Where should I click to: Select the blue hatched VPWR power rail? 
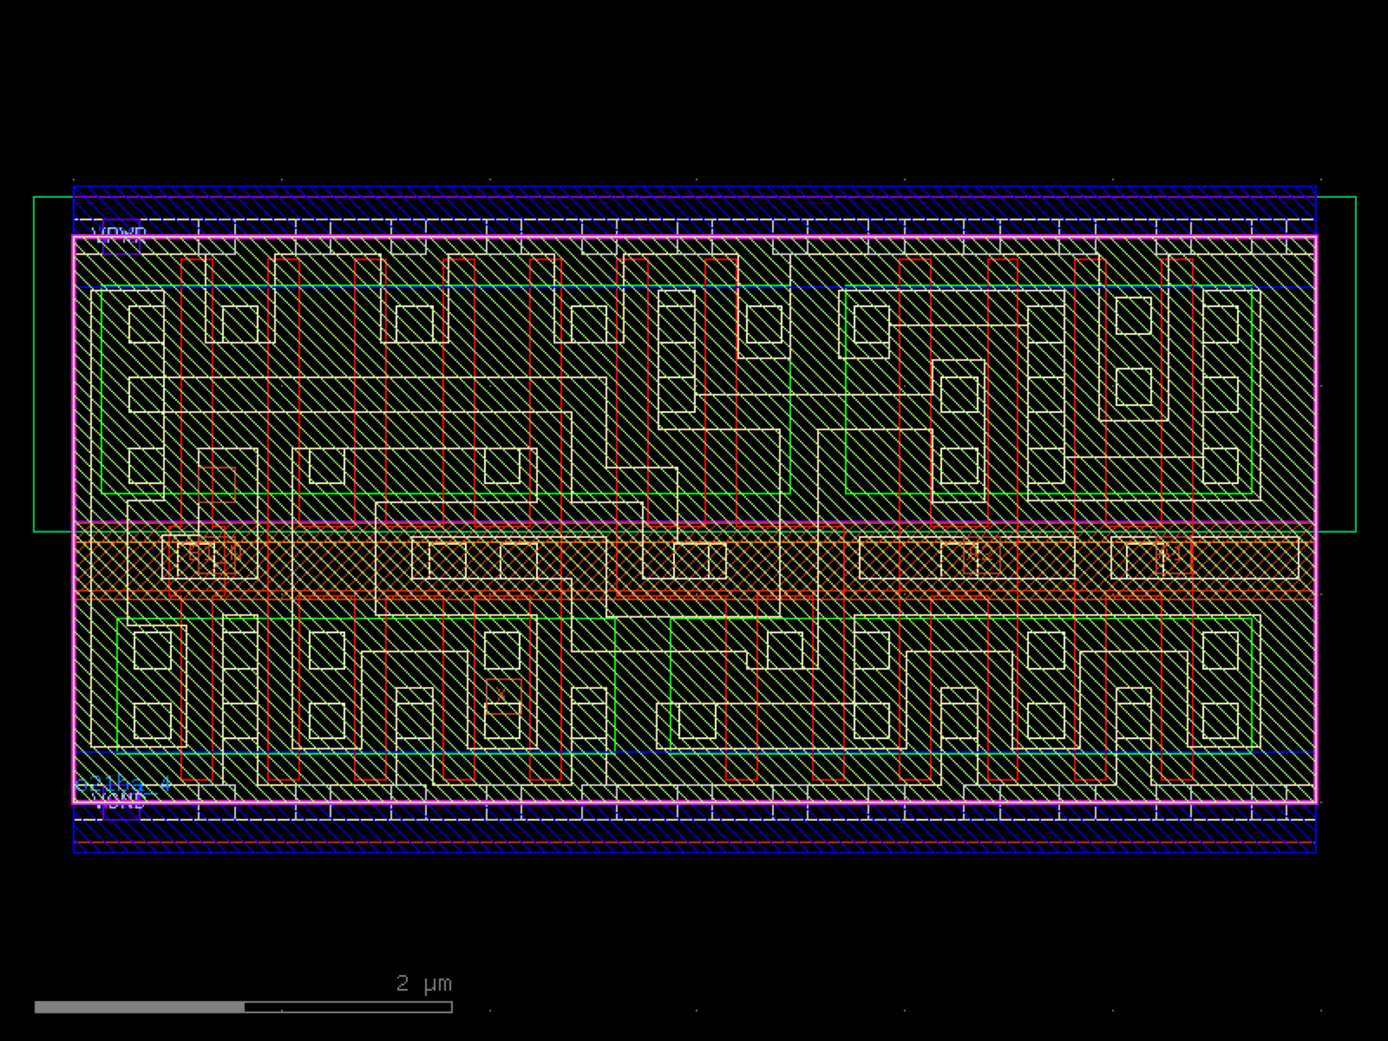coord(694,207)
